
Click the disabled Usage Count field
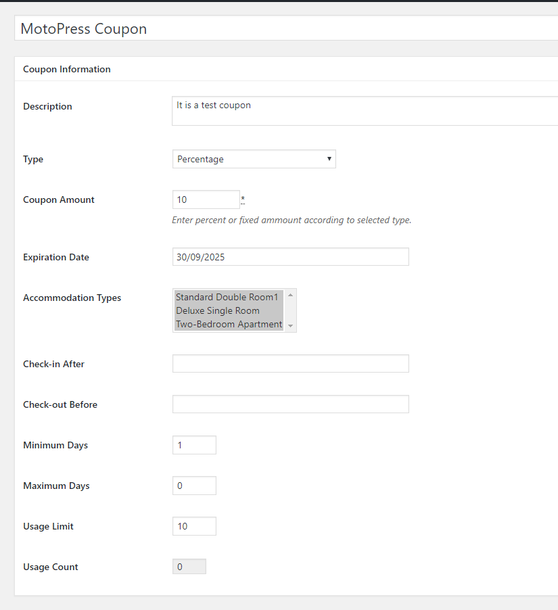tap(189, 567)
